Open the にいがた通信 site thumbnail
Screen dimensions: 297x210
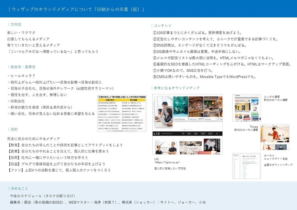(x=247, y=108)
